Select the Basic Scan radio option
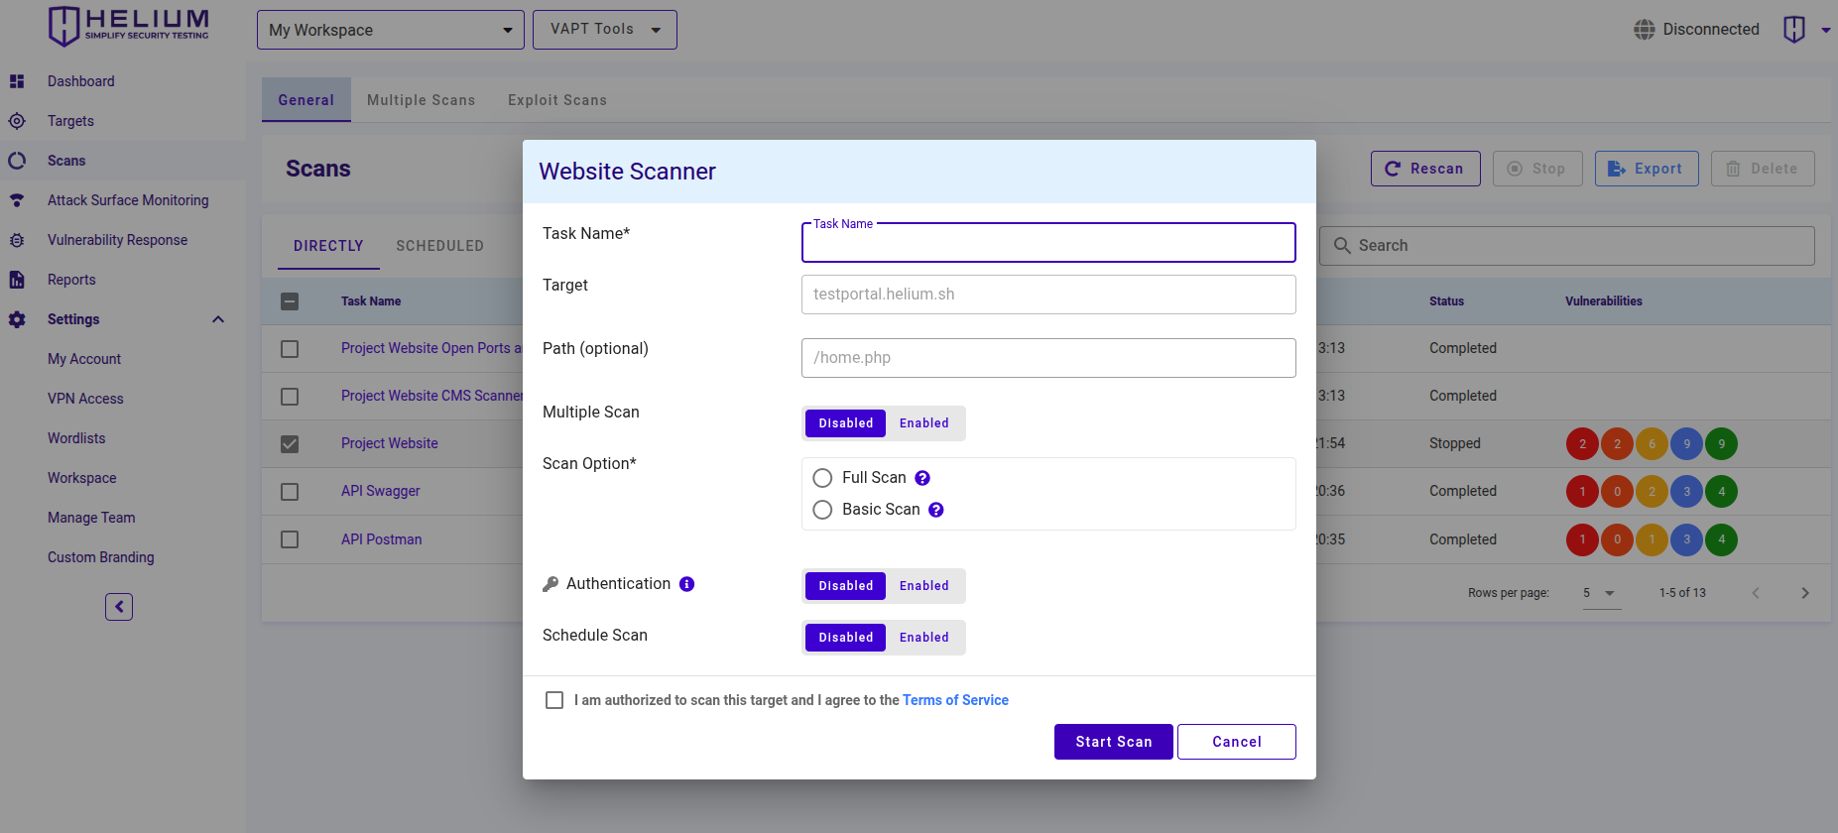Viewport: 1838px width, 833px height. (822, 510)
